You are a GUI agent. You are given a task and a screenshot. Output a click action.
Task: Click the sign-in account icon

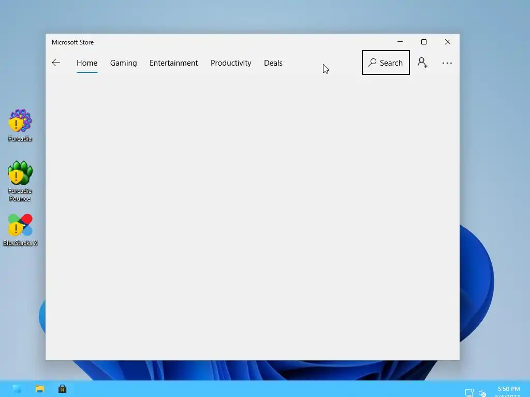tap(422, 63)
